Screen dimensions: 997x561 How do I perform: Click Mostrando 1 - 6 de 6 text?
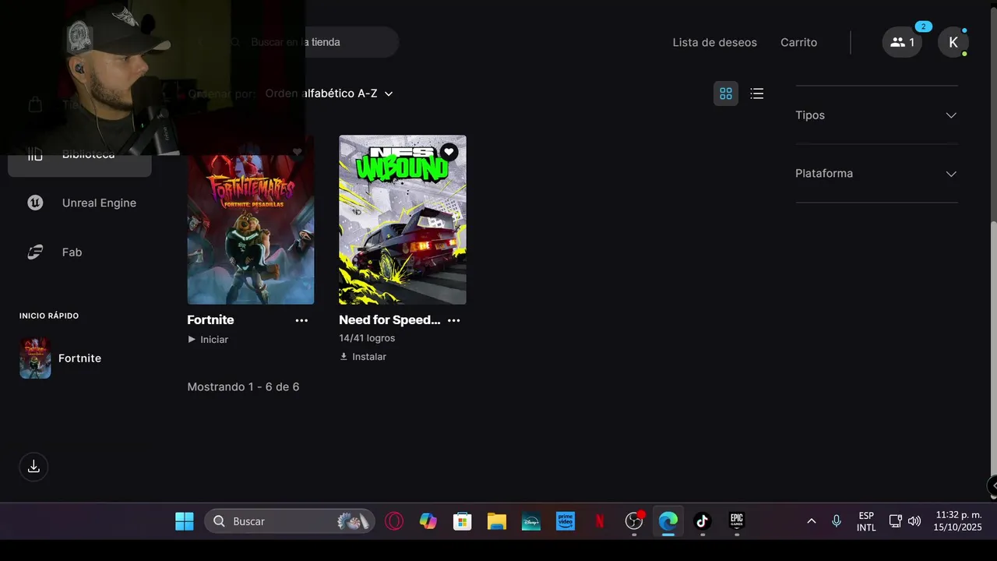pos(243,386)
